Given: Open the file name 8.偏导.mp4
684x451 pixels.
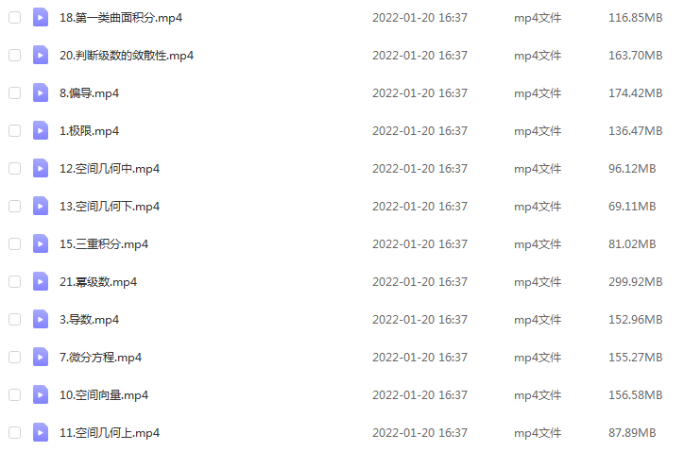Looking at the screenshot, I should click(90, 93).
